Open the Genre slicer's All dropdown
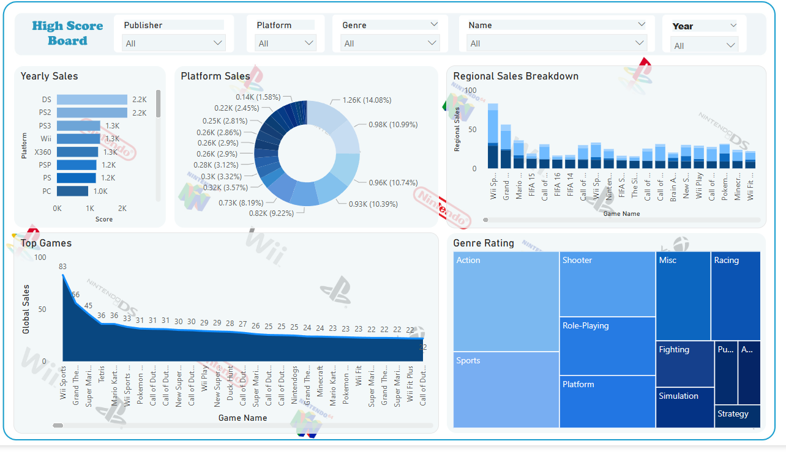 391,43
